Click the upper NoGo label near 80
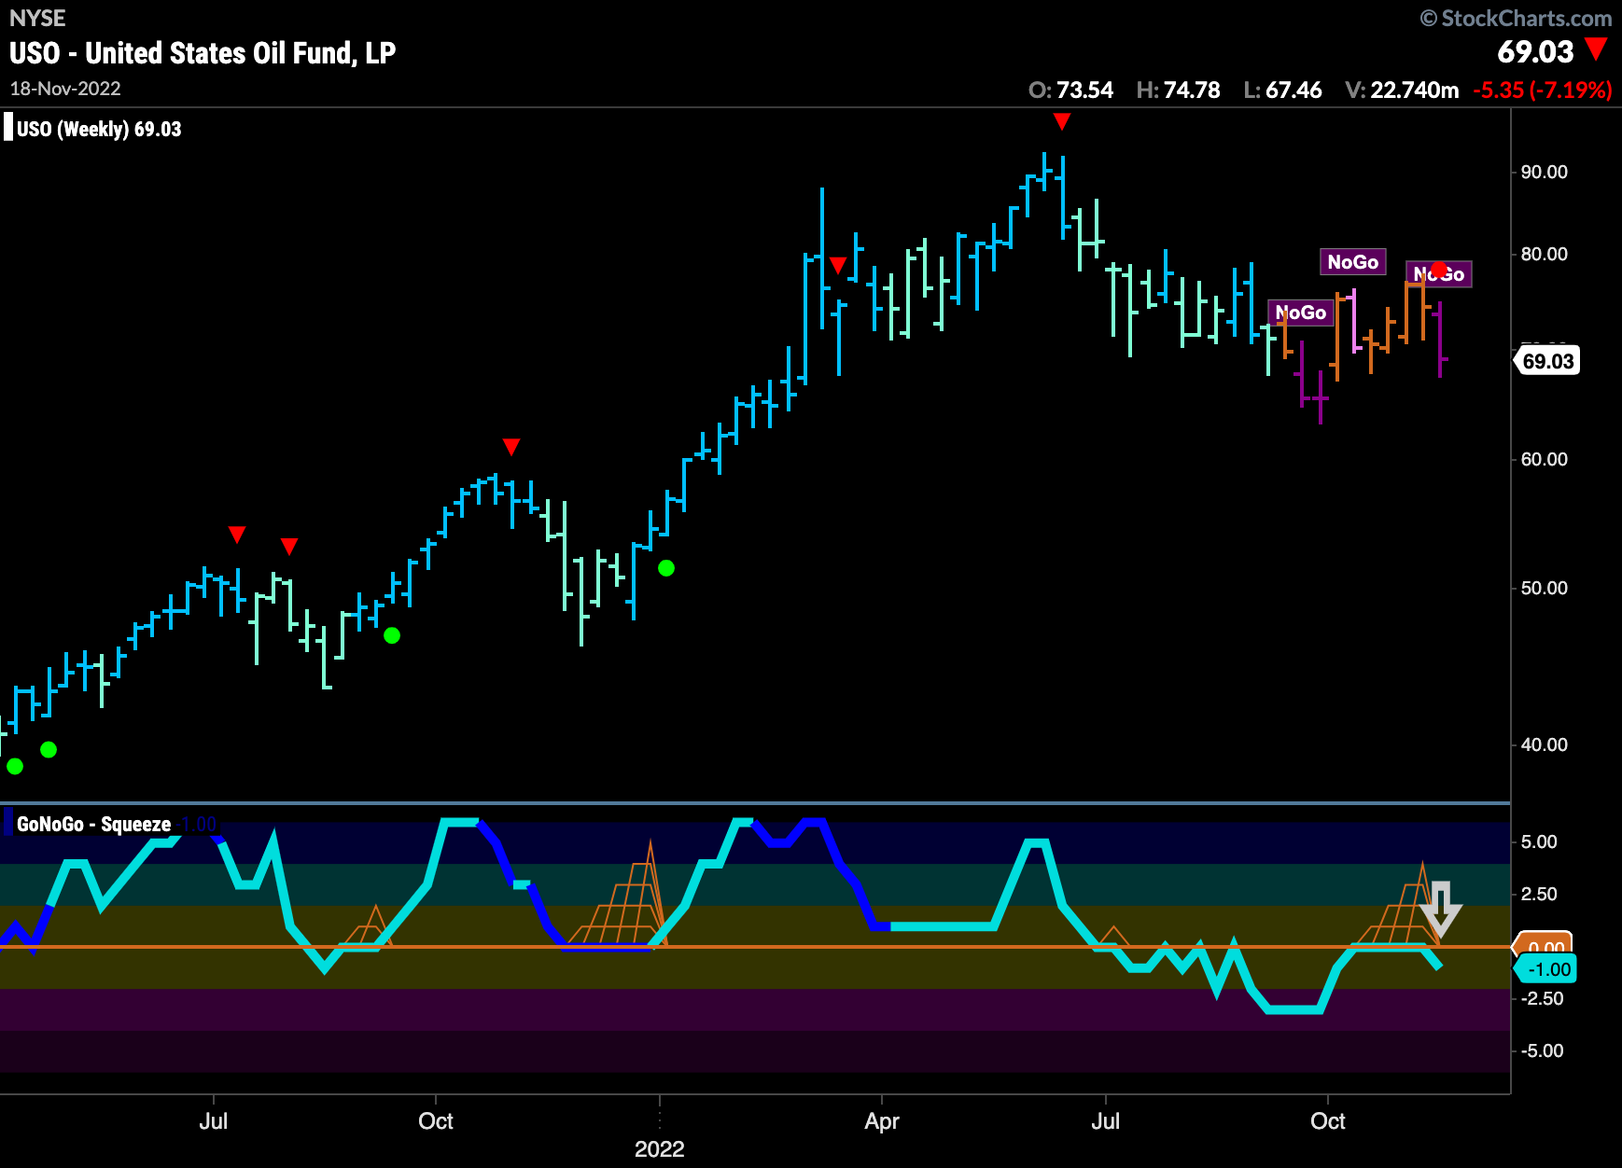This screenshot has width=1622, height=1168. [1353, 262]
